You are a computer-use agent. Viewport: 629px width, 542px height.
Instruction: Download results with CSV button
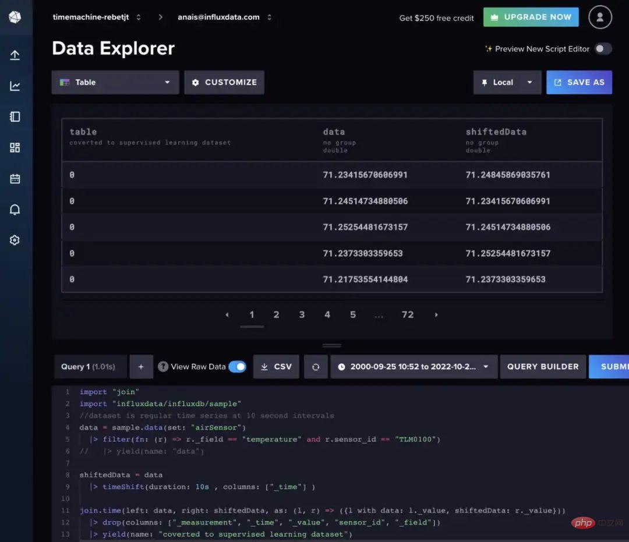click(x=277, y=367)
